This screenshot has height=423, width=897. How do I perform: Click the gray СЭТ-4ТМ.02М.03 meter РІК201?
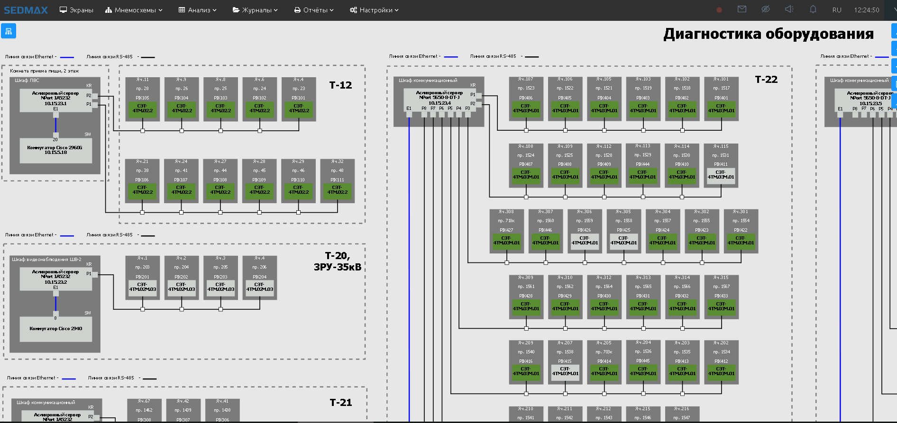[142, 288]
